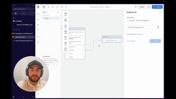176x99 pixels.
Task: Click the Topics search field
Action: tap(51, 15)
